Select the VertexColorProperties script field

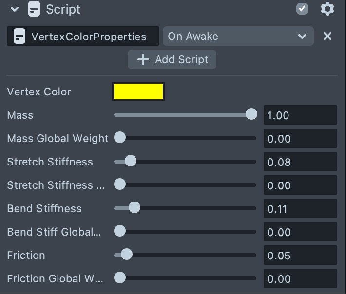click(x=88, y=37)
